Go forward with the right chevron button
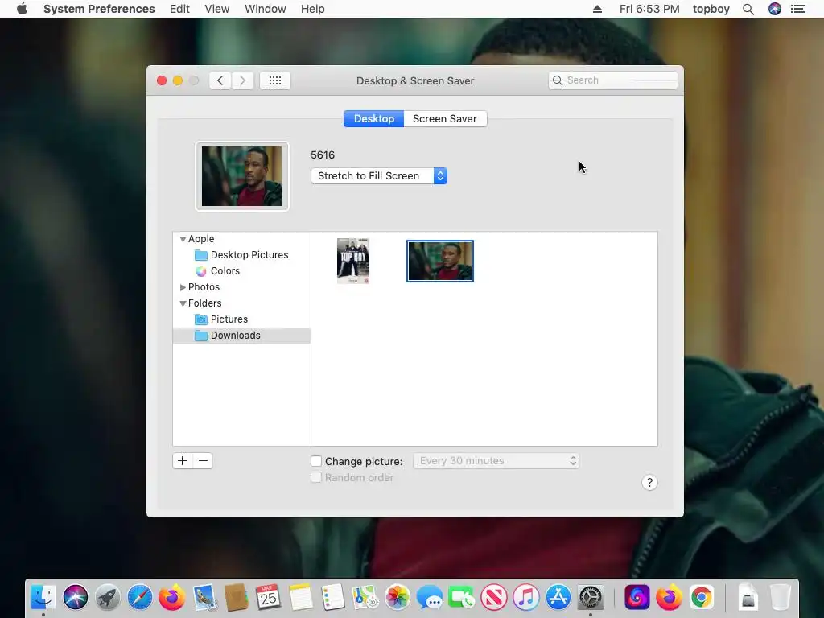824x618 pixels. (x=242, y=80)
